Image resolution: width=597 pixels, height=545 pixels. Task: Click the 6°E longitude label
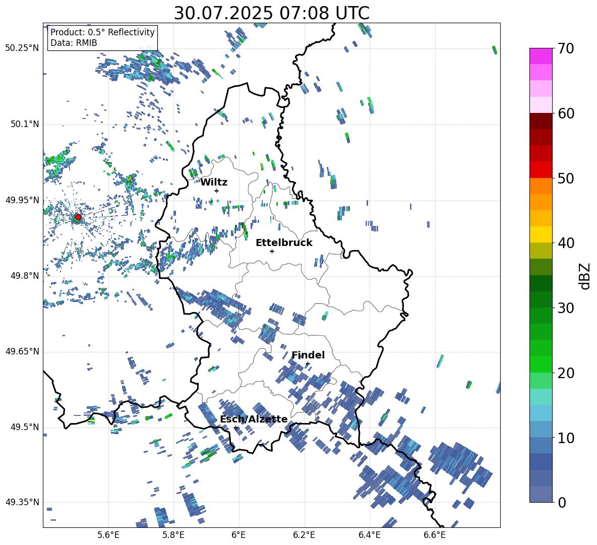click(238, 535)
